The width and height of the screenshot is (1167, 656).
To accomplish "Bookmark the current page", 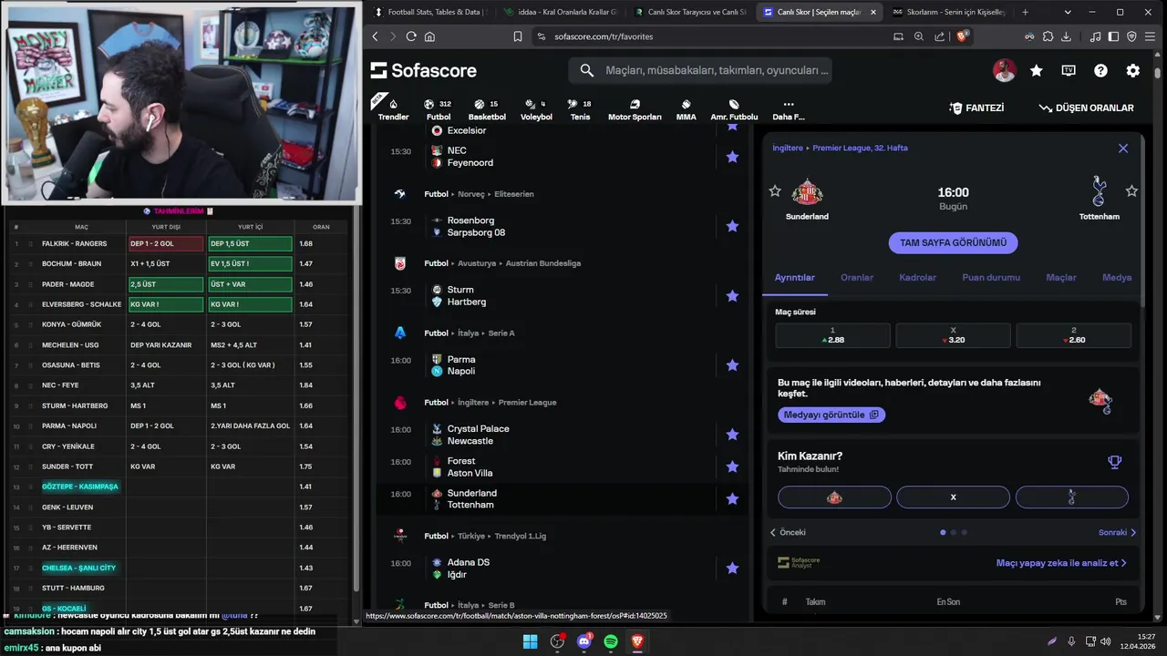I will click(518, 36).
